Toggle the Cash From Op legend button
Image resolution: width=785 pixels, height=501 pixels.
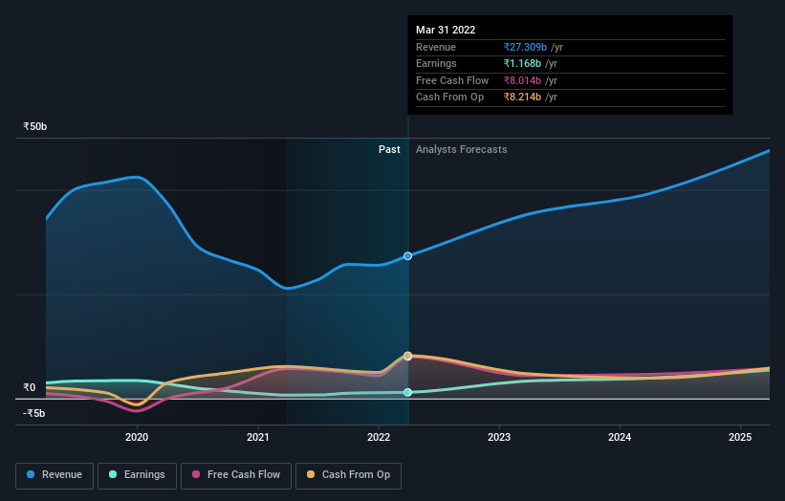(x=348, y=475)
